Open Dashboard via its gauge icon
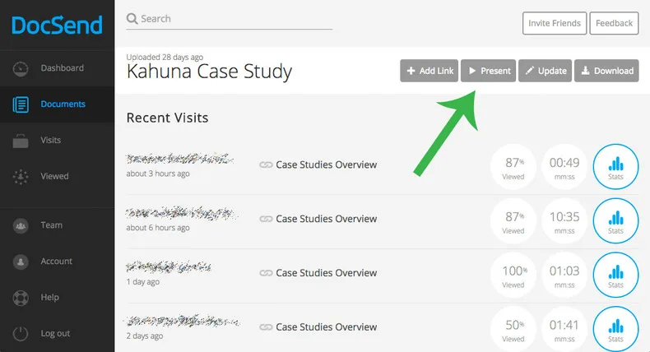Viewport: 650px width, 352px height. pos(21,68)
